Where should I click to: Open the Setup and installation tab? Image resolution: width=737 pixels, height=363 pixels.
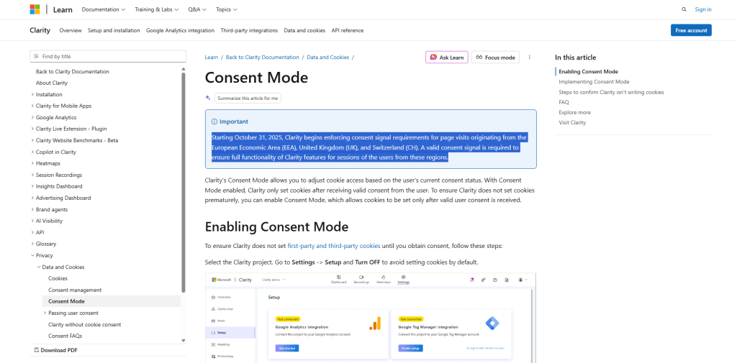click(114, 30)
